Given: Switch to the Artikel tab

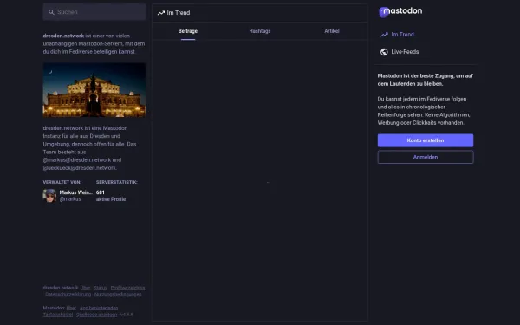Looking at the screenshot, I should [x=332, y=31].
